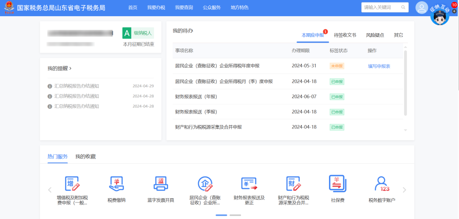Click the to-do list scroll-up arrow
Image resolution: width=459 pixels, height=219 pixels.
click(405, 48)
